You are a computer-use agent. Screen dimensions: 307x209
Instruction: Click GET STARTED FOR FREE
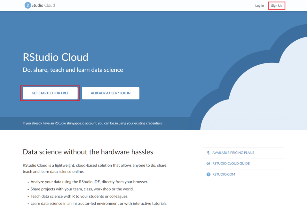point(50,93)
